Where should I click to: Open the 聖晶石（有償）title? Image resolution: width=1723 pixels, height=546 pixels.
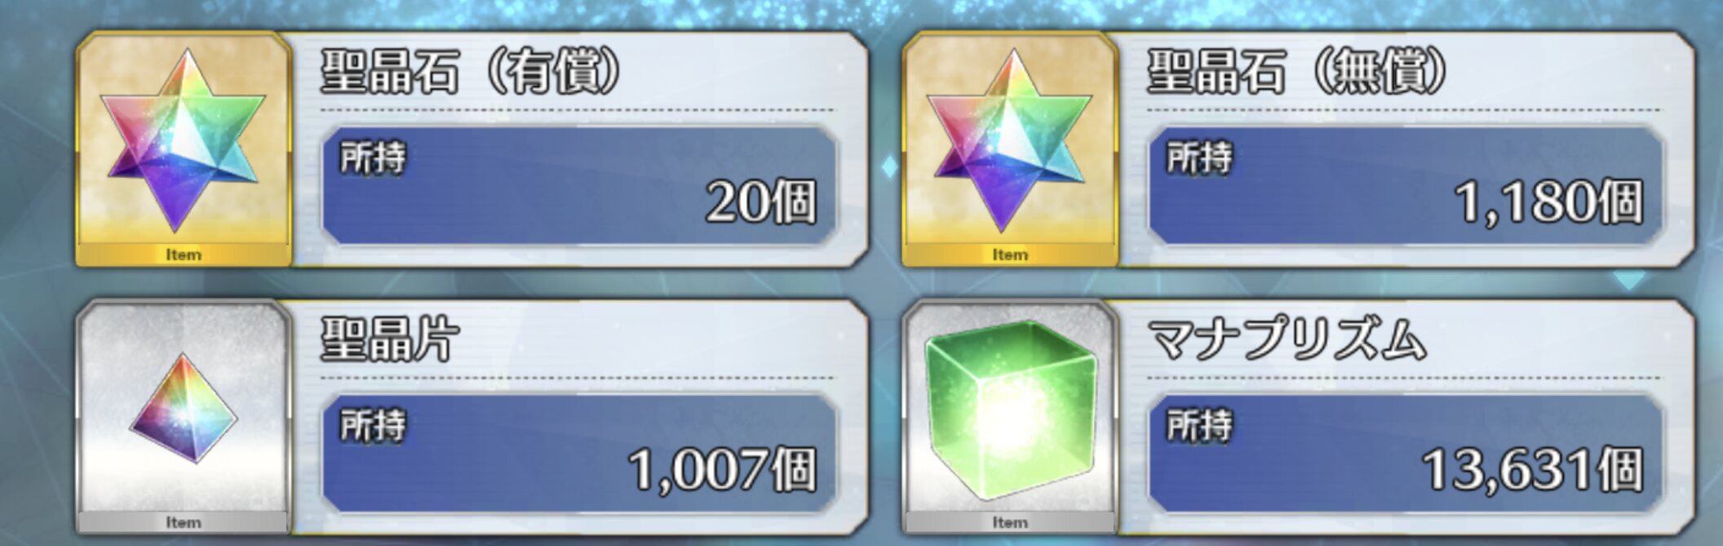pyautogui.click(x=471, y=72)
